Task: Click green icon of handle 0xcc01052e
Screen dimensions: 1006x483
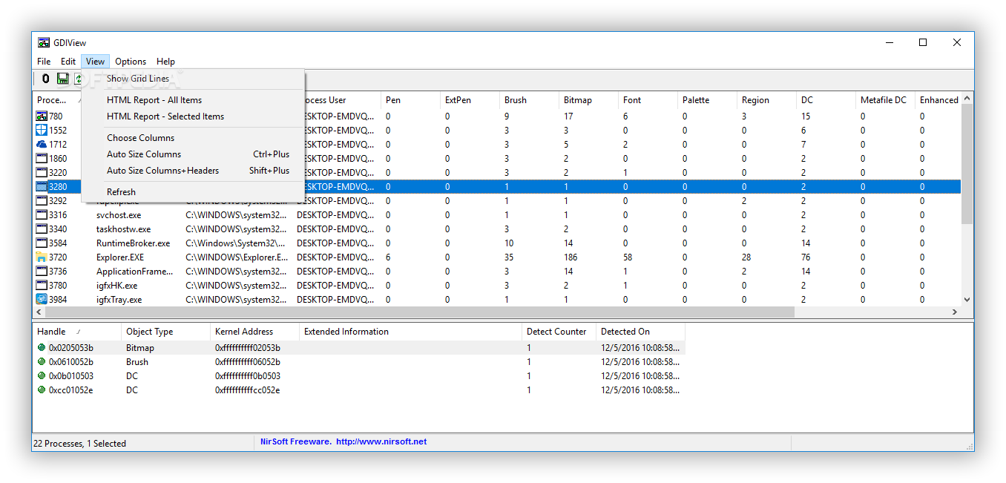Action: (42, 390)
